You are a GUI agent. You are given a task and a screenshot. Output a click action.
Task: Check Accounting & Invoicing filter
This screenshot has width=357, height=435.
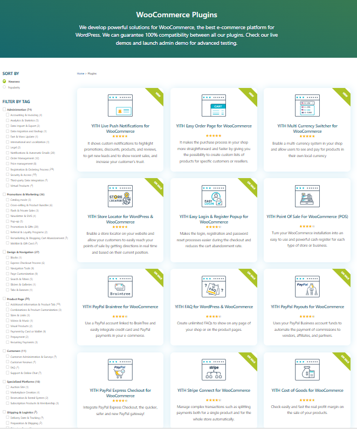pyautogui.click(x=8, y=115)
